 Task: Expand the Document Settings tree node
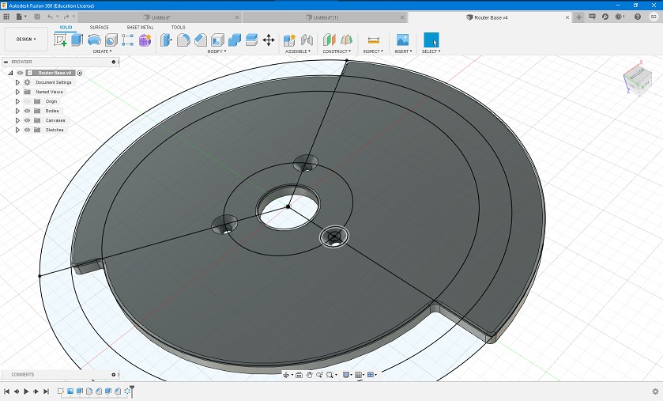pyautogui.click(x=17, y=82)
